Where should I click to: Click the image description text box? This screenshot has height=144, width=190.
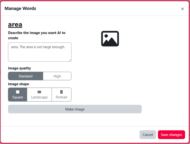pos(40,52)
